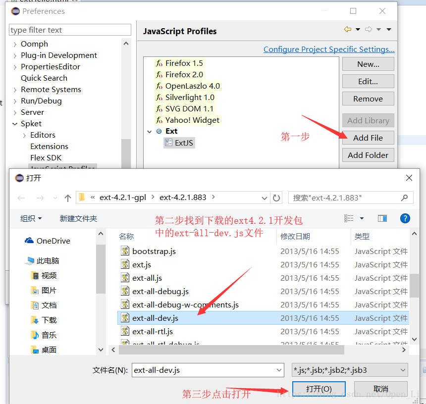
Task: Click the search magnifier icon
Action: (404, 198)
